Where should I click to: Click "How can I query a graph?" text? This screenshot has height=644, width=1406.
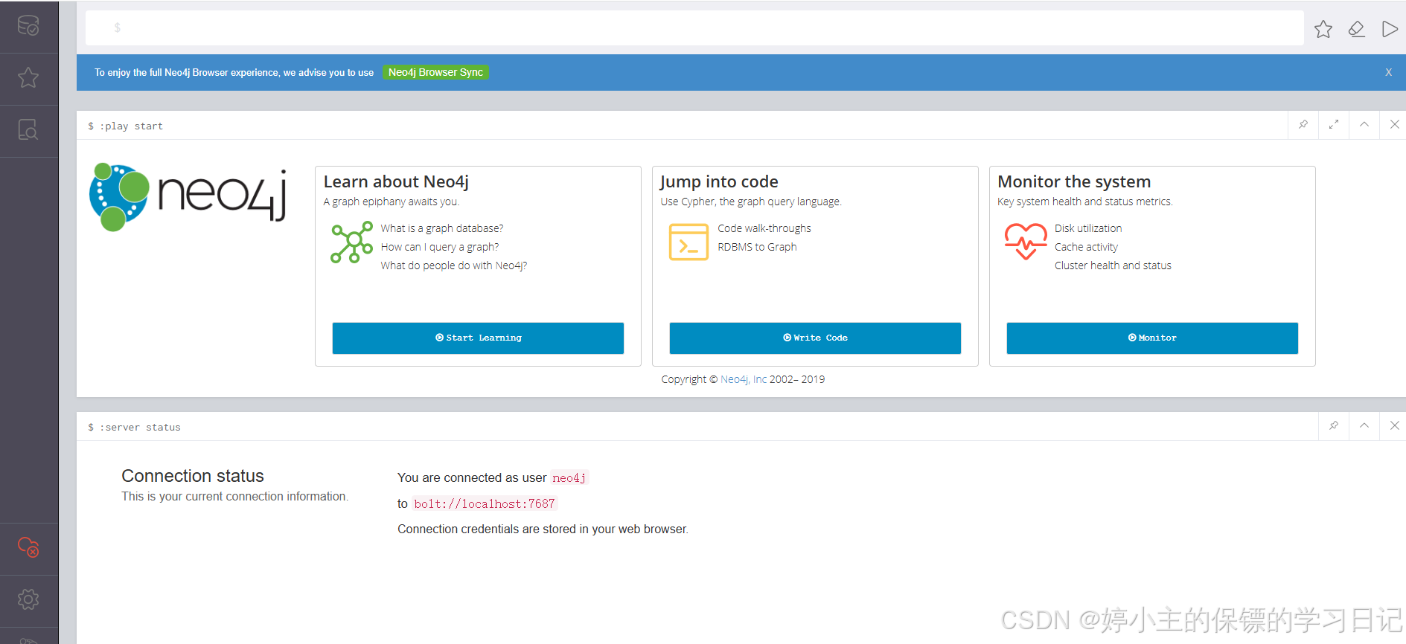[x=440, y=247]
